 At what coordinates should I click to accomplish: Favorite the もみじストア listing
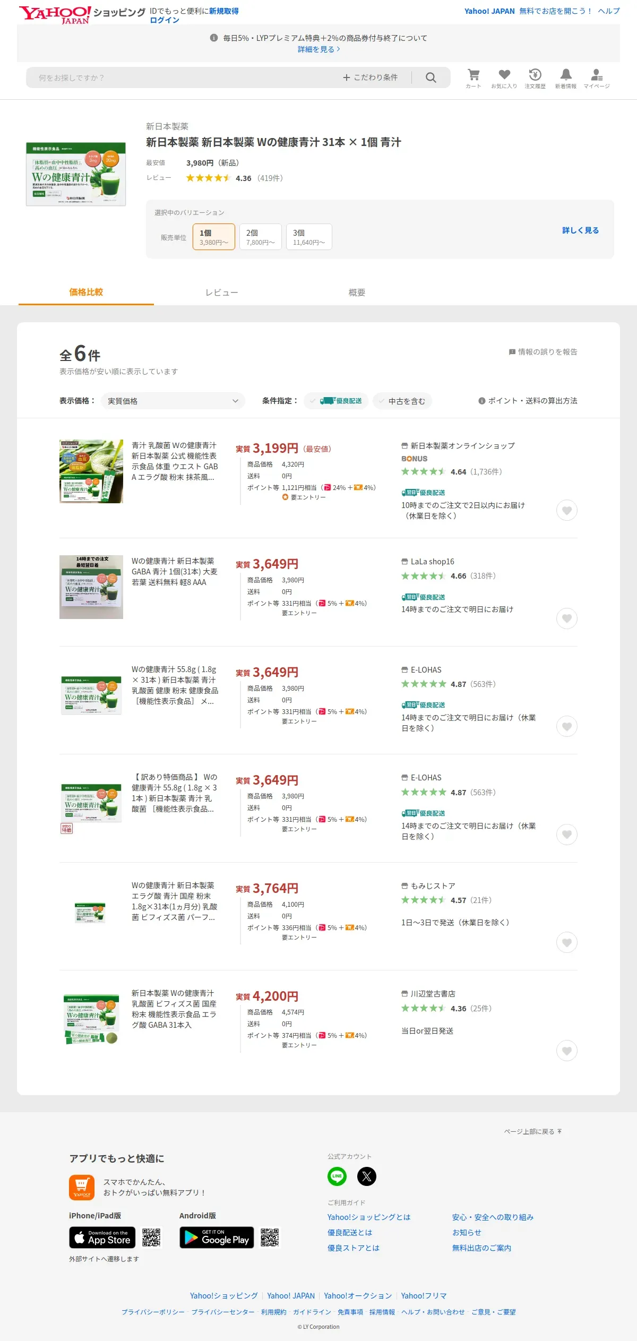567,942
